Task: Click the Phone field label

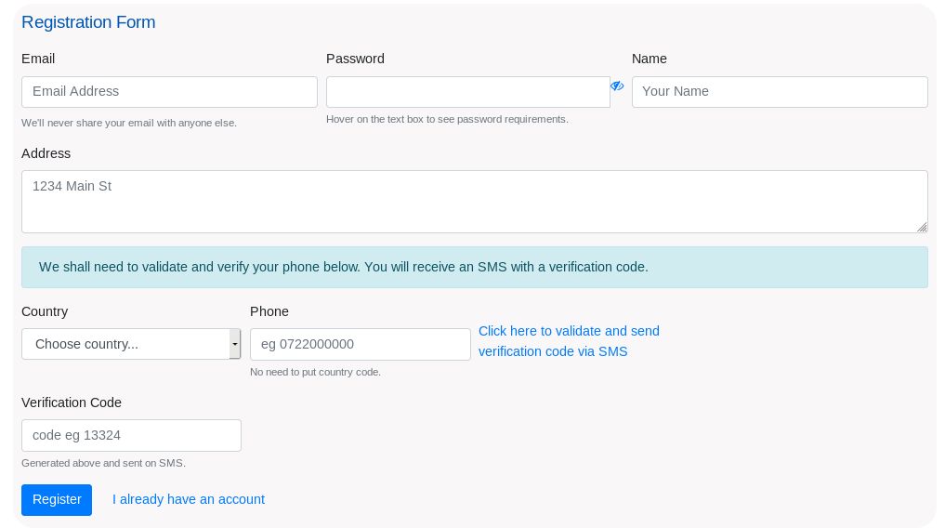Action: pos(269,311)
